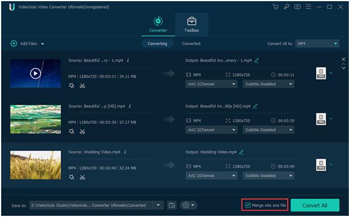This screenshot has height=217, width=350.
Task: Open the feedback chat icon
Action: point(297,7)
